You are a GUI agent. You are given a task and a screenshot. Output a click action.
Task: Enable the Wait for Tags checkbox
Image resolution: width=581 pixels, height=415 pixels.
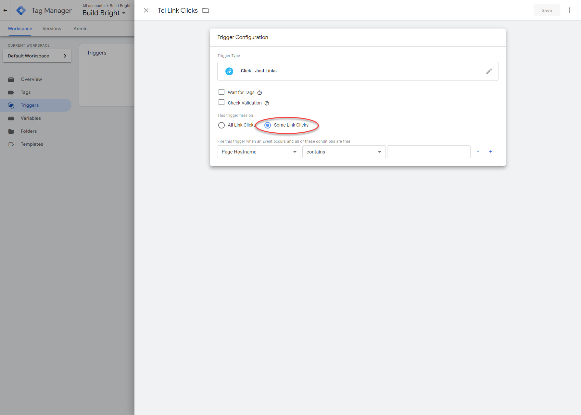point(221,92)
